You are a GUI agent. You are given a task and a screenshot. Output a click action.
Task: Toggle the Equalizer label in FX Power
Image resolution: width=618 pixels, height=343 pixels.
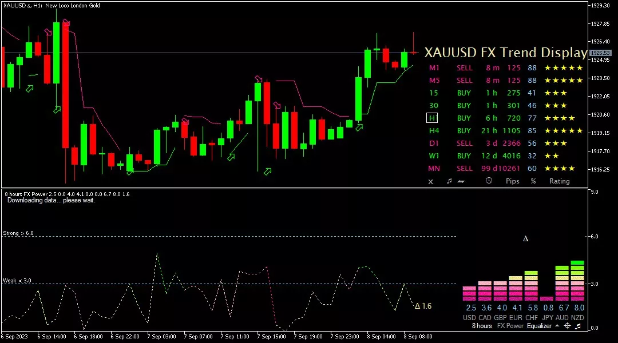pos(539,326)
